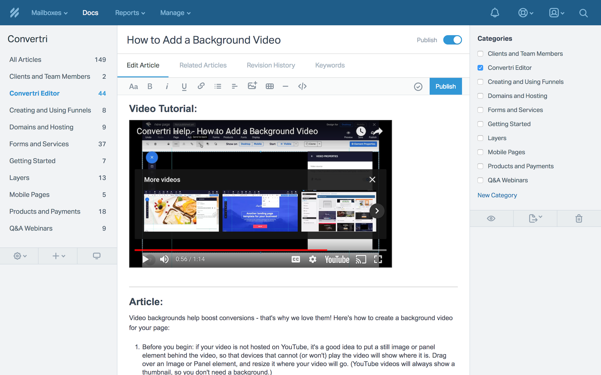Delete article with trash icon
The width and height of the screenshot is (601, 375).
579,218
